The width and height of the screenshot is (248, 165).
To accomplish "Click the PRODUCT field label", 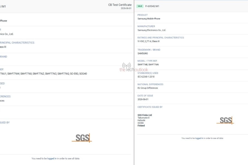I will pos(142,15).
